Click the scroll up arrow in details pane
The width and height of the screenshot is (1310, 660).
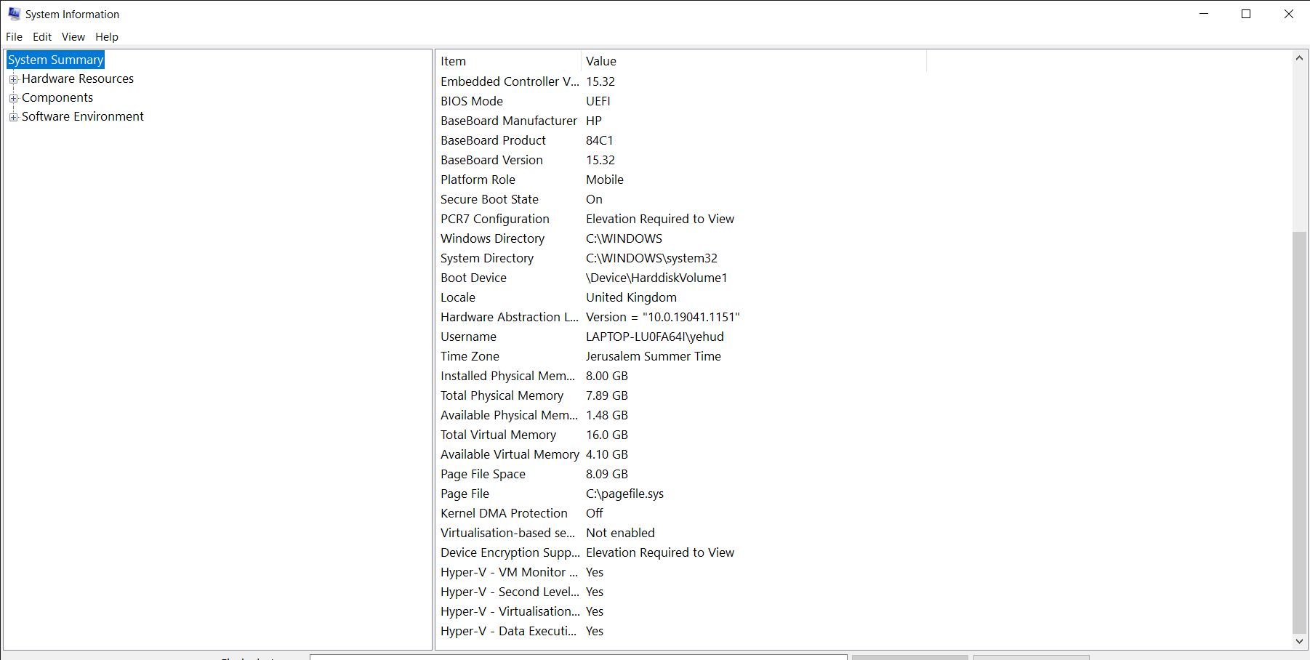point(1300,58)
